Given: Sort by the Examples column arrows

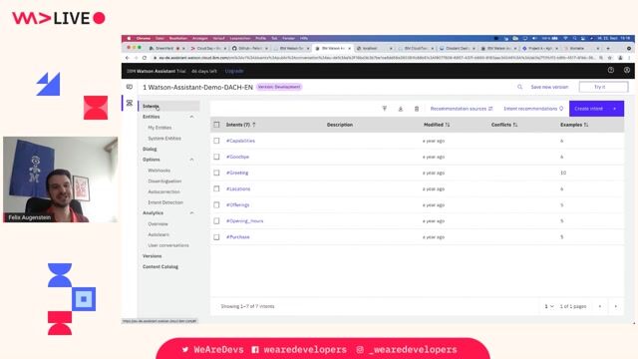Looking at the screenshot, I should 586,125.
